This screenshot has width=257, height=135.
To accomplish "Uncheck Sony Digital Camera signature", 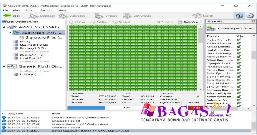I will pos(239,80).
